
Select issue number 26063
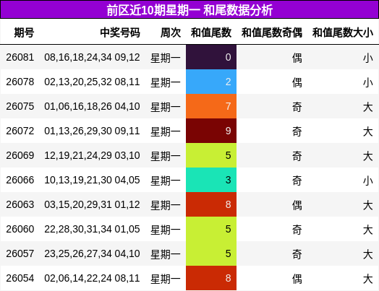20,204
